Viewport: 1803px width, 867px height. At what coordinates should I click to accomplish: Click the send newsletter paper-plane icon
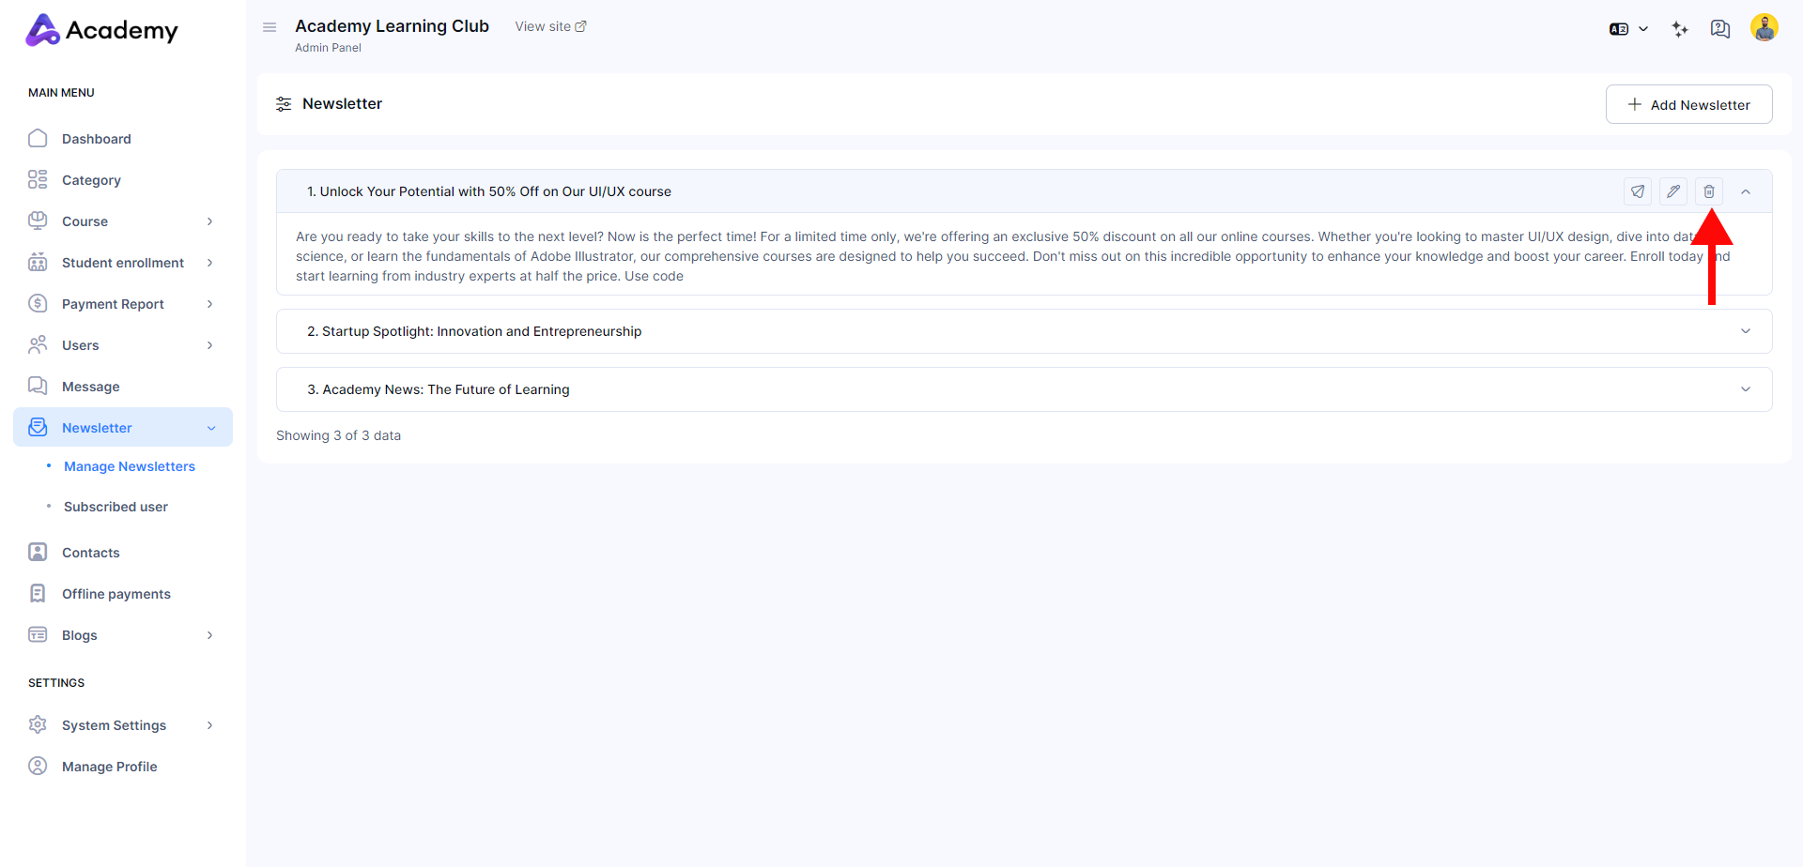click(x=1637, y=191)
